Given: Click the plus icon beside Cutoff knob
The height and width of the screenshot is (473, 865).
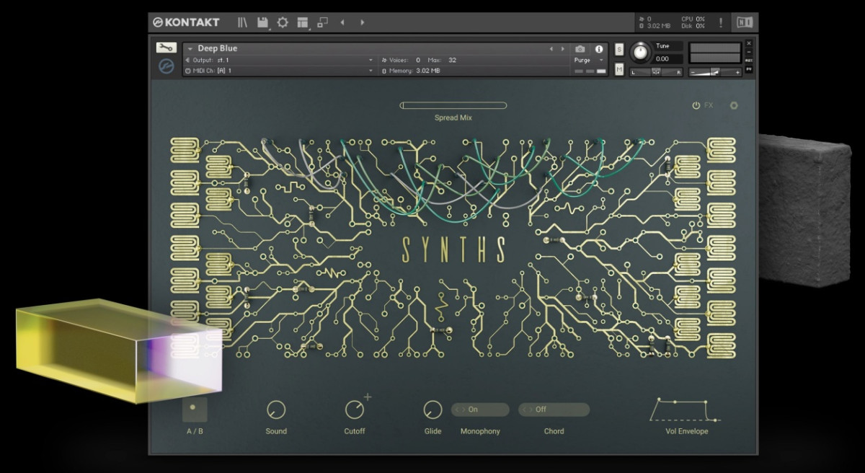Looking at the screenshot, I should 368,397.
